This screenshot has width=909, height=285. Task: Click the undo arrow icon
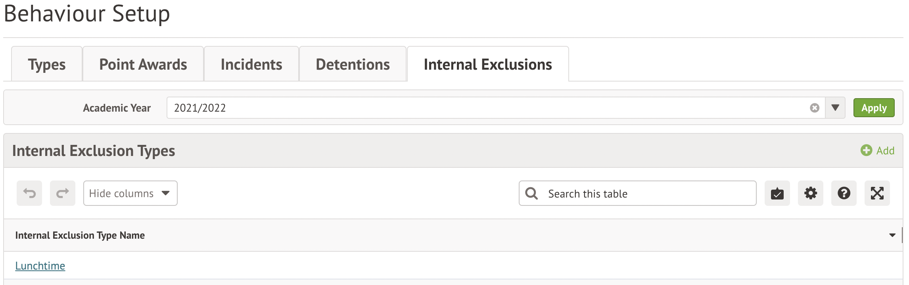[x=29, y=193]
